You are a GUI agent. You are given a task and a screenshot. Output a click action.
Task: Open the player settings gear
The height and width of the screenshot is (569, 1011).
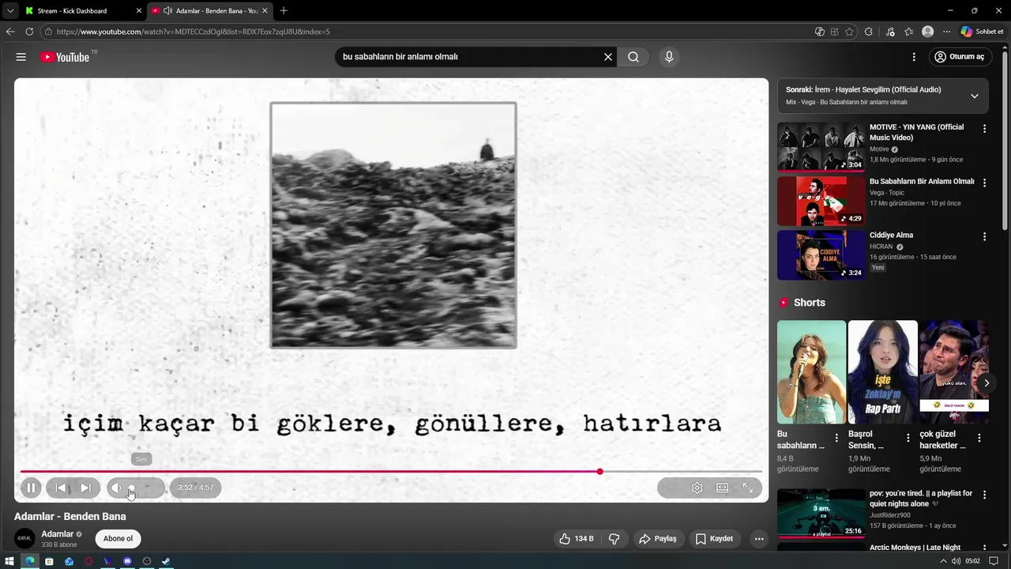pos(697,488)
